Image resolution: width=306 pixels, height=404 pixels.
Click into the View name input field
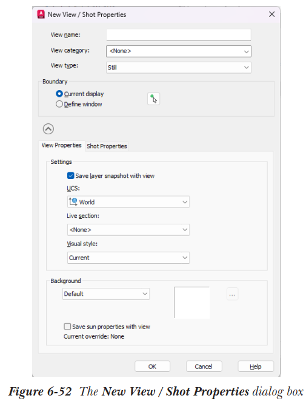point(178,35)
